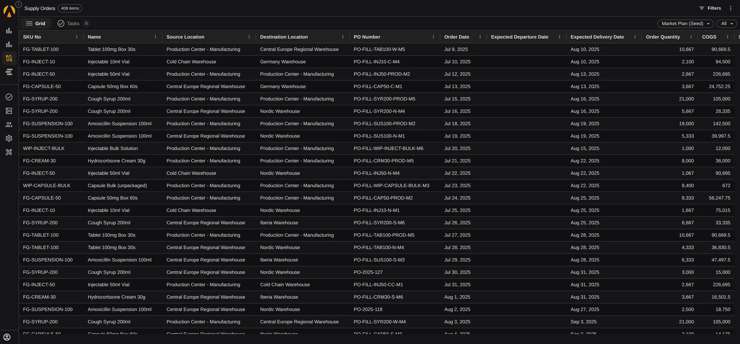
Task: Select COGS value 24,752.25
Action: point(719,87)
